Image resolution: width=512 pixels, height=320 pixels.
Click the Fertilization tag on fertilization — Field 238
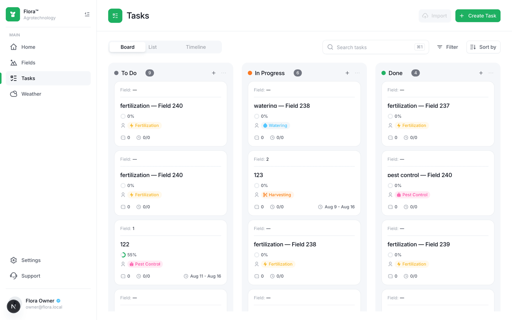278,264
